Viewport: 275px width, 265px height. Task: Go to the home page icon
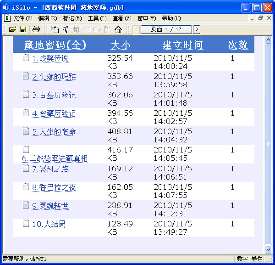[118, 29]
